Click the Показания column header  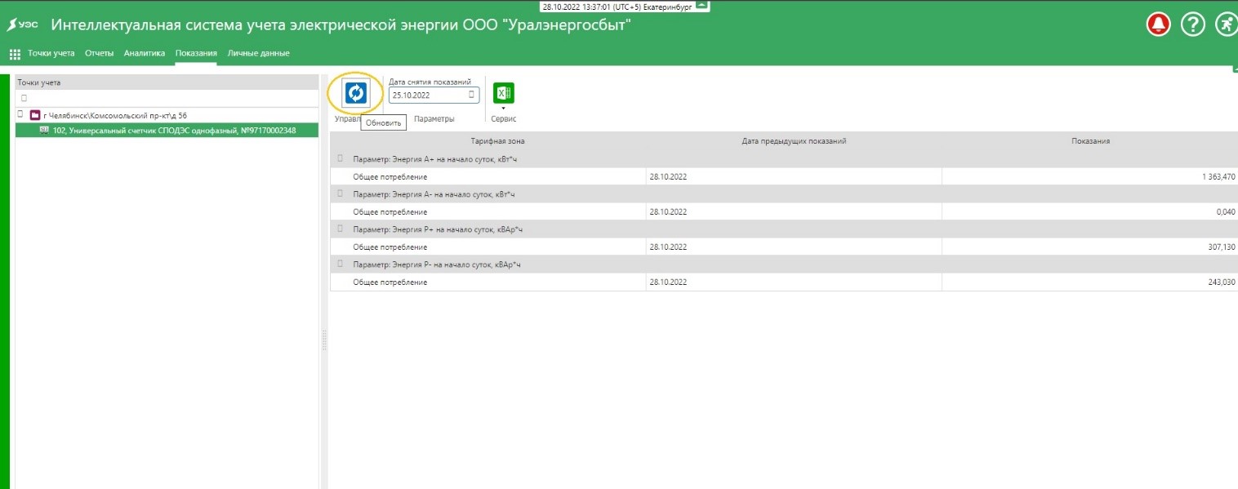pyautogui.click(x=1090, y=141)
